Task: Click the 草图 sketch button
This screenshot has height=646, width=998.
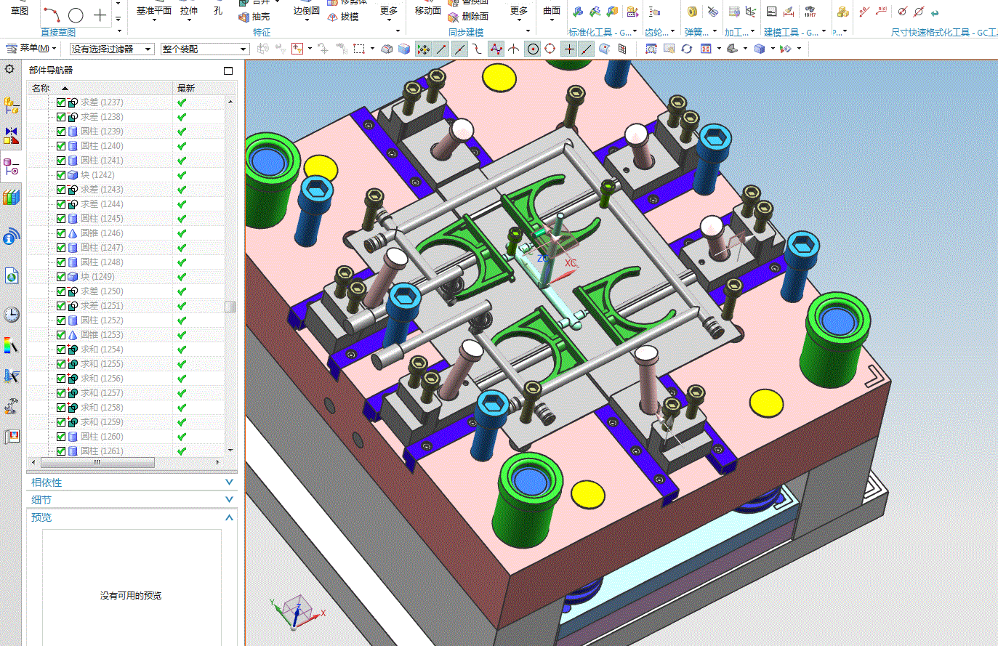Action: [20, 11]
